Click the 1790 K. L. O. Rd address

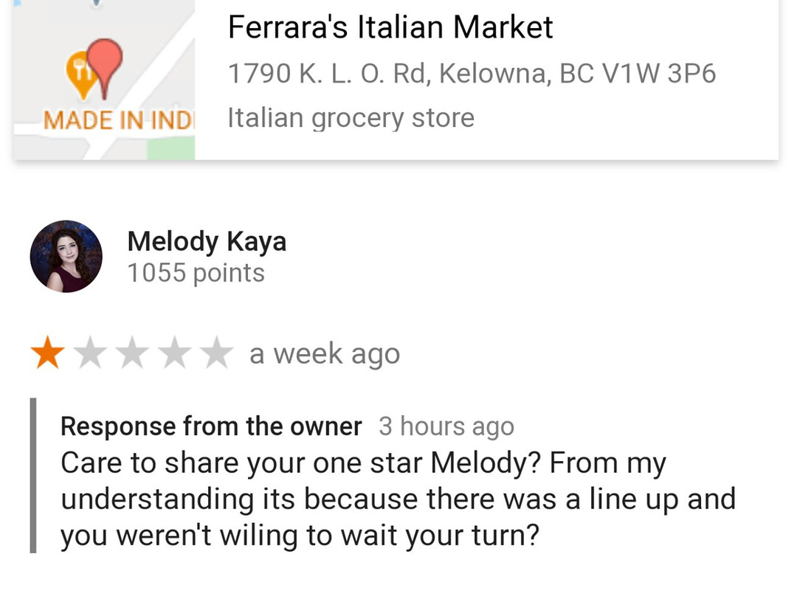(472, 74)
